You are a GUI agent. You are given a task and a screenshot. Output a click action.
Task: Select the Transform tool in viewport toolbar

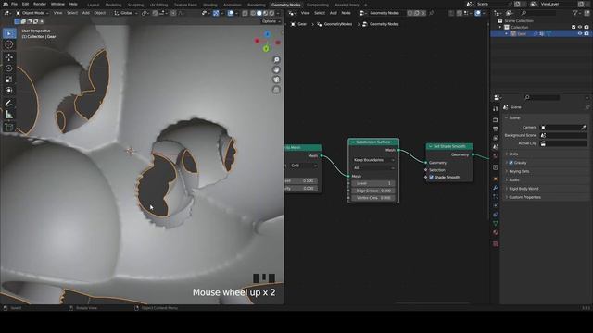[x=9, y=91]
